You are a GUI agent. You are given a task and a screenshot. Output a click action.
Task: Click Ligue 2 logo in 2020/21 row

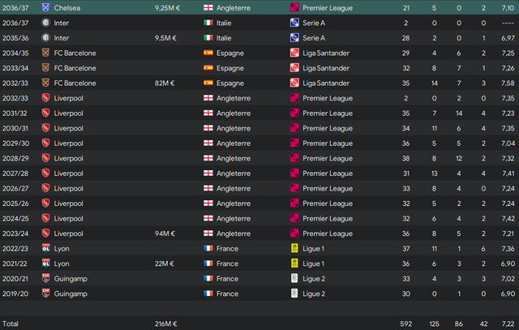[294, 278]
